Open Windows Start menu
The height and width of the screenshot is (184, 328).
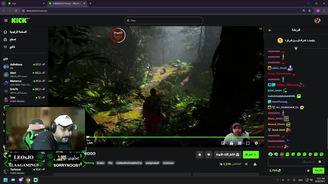(x=5, y=180)
